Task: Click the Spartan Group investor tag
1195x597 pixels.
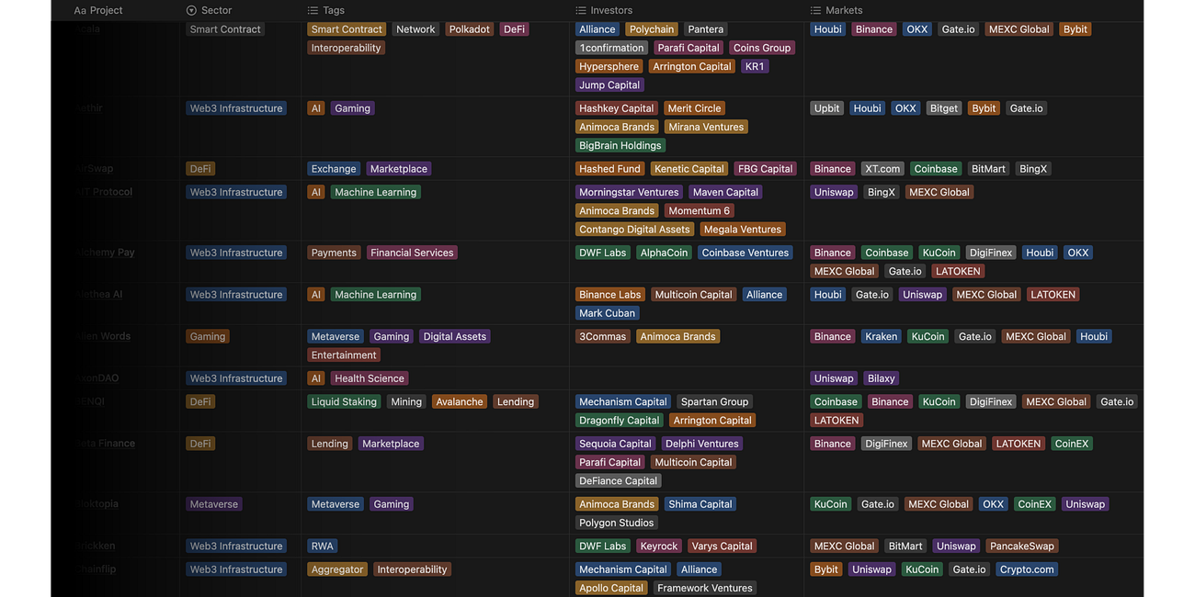Action: pyautogui.click(x=714, y=402)
